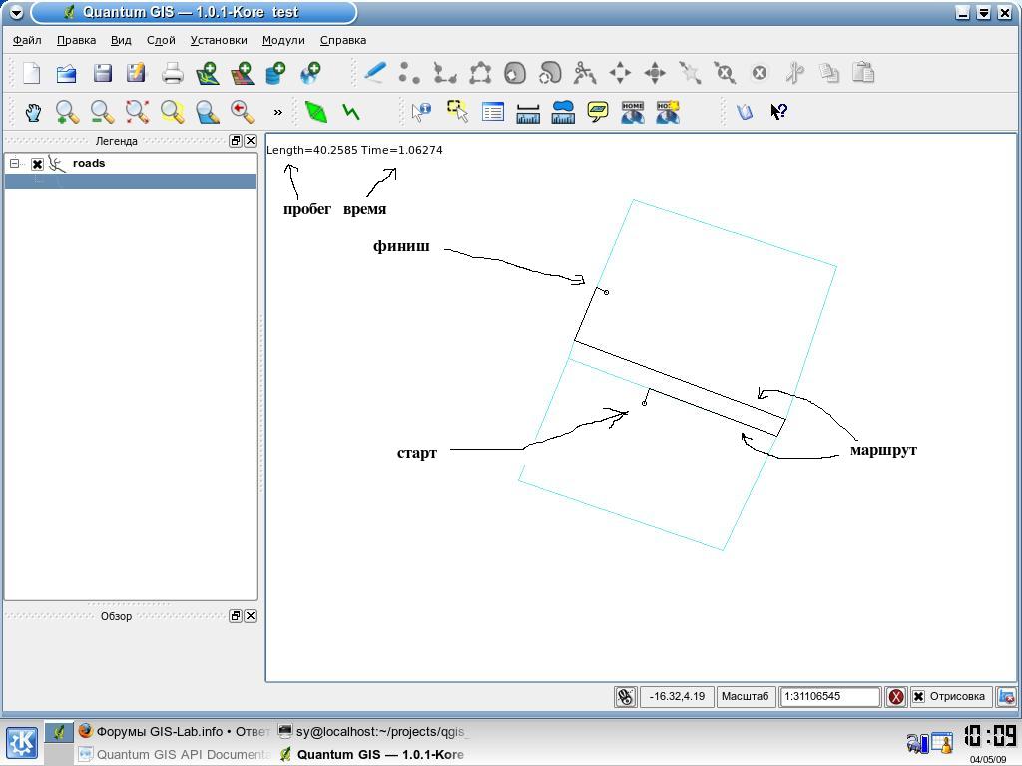Click the Print Composer printer icon

pyautogui.click(x=173, y=73)
